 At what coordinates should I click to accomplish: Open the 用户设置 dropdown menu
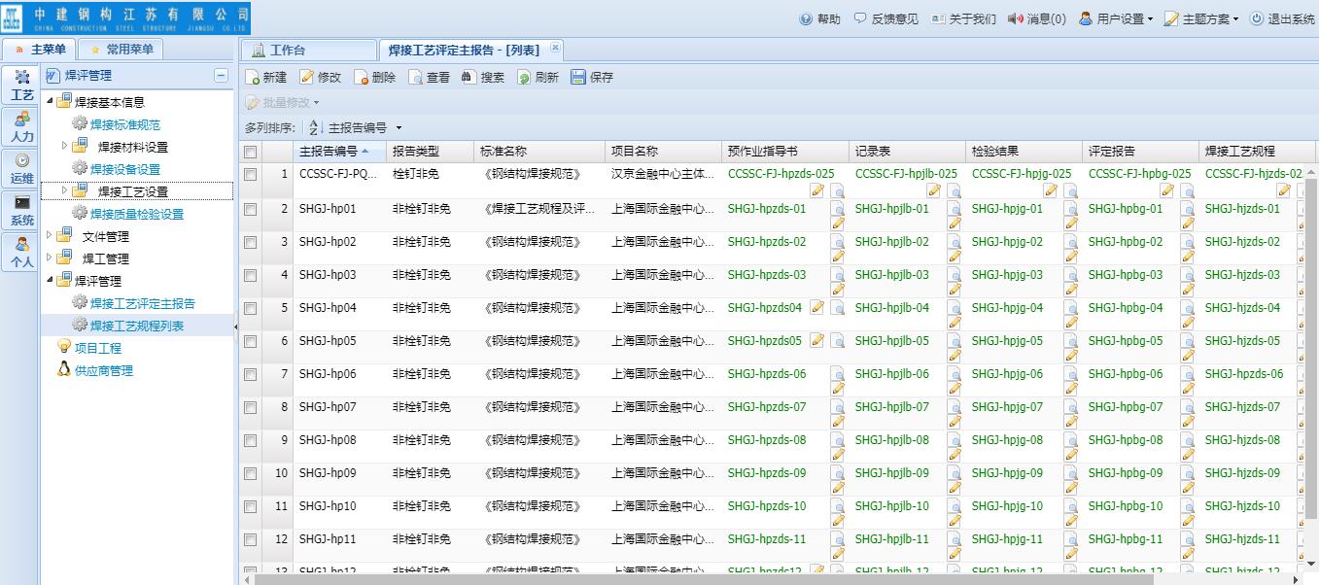tap(1116, 18)
